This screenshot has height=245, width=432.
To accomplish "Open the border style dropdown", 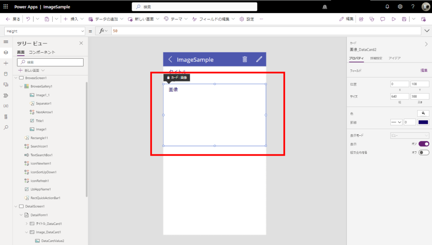I will pos(396,122).
